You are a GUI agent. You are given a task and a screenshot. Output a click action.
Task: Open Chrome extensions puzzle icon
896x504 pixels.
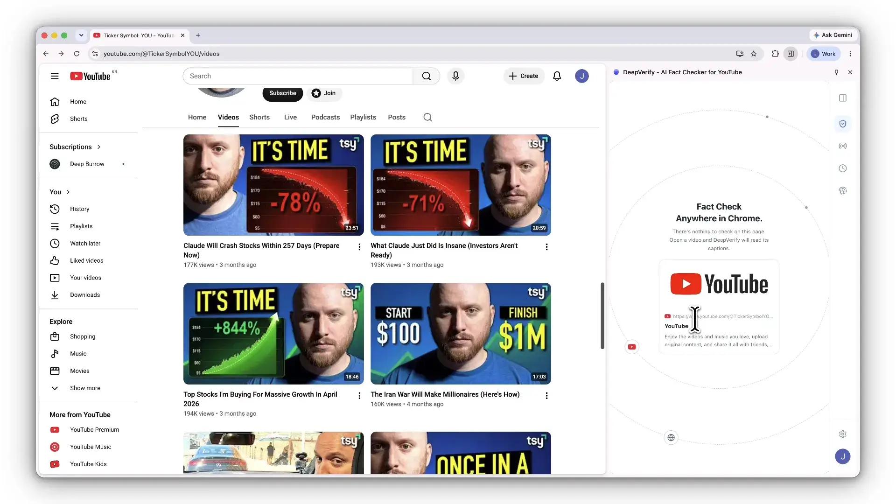(775, 54)
